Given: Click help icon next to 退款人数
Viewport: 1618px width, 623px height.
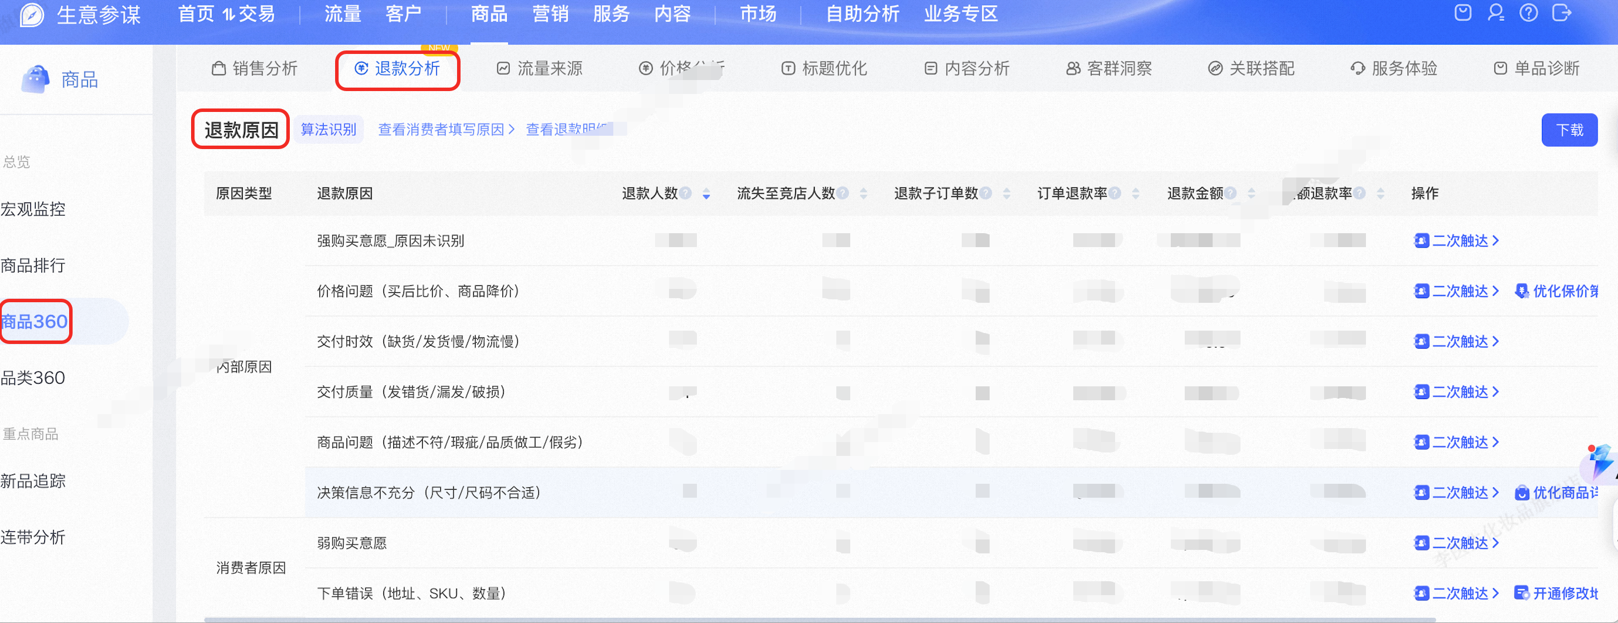Looking at the screenshot, I should coord(685,193).
